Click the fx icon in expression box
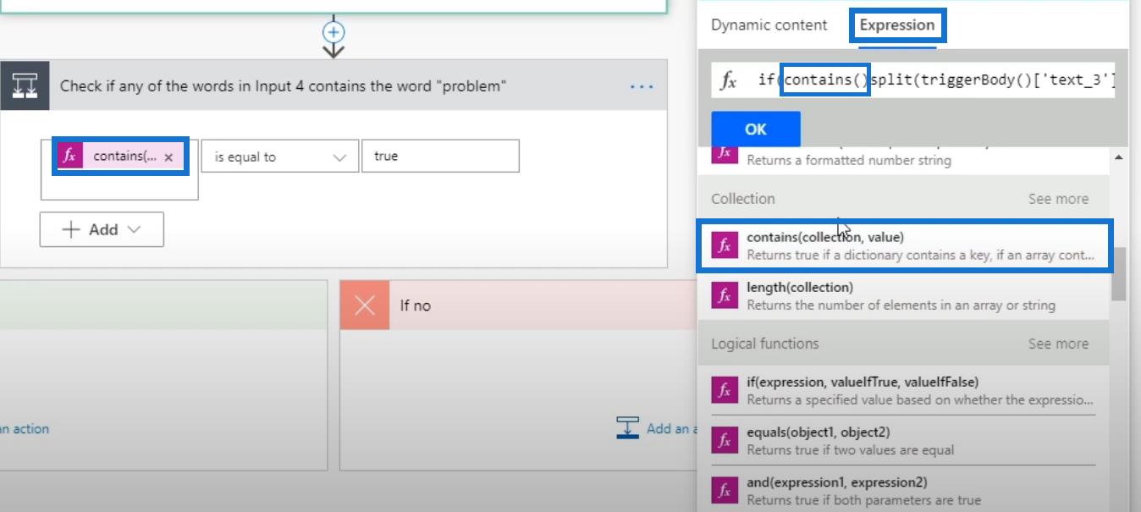 (728, 80)
